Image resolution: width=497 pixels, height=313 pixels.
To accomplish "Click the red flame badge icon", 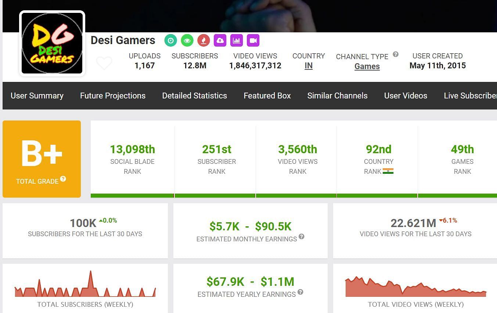I will [204, 40].
